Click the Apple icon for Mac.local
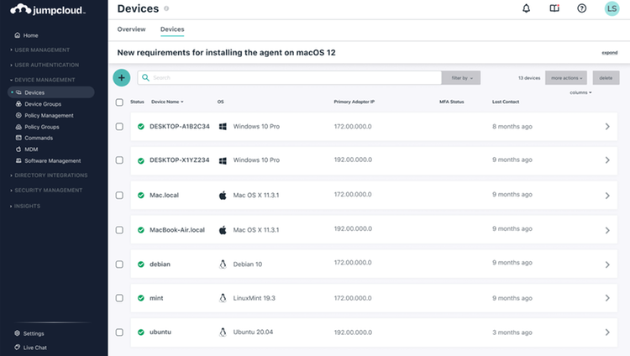 coord(223,196)
